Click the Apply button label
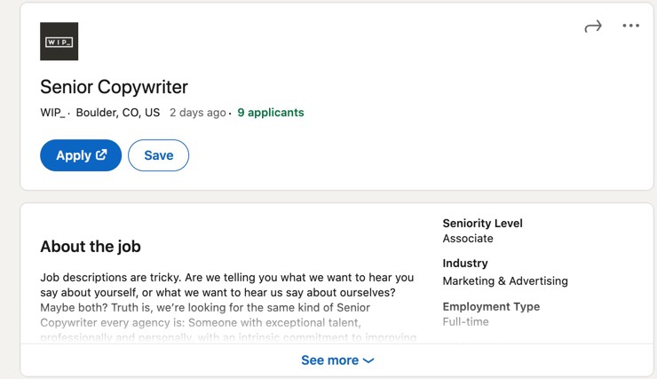657x379 pixels. 74,155
